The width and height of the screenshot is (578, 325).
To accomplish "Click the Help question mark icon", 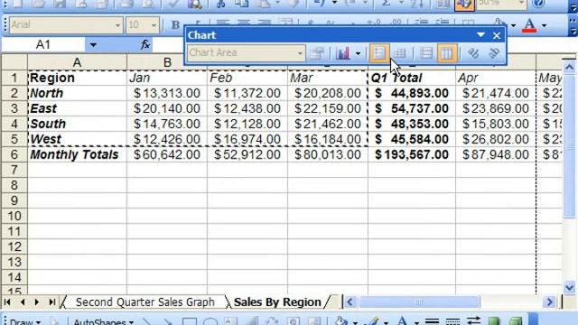I will click(x=538, y=4).
